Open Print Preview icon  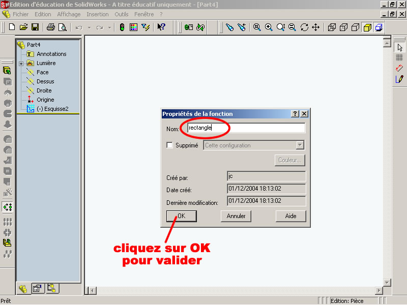pos(63,27)
